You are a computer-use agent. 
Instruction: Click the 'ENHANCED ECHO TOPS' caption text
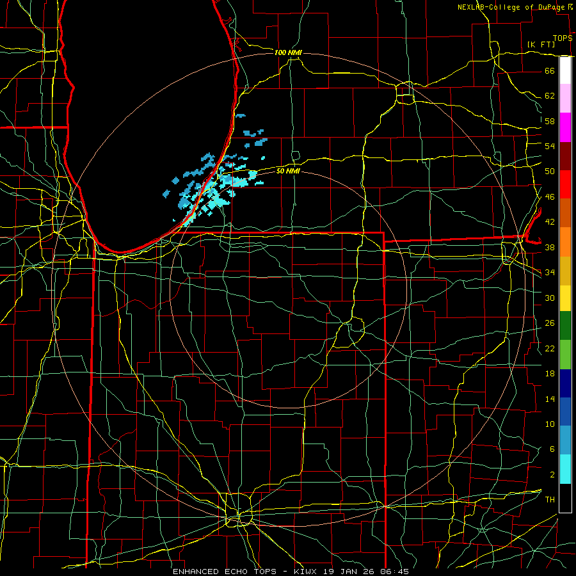[x=225, y=572]
